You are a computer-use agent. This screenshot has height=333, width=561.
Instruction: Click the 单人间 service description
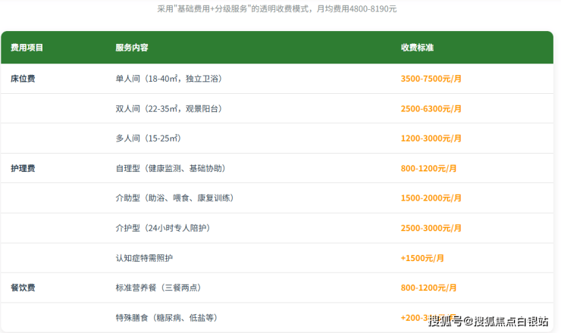click(168, 79)
